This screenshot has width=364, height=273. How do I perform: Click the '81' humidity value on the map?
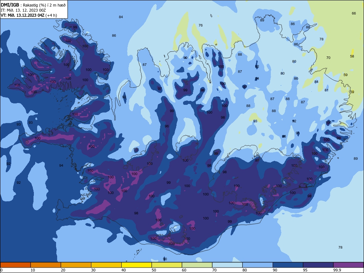tap(327, 90)
